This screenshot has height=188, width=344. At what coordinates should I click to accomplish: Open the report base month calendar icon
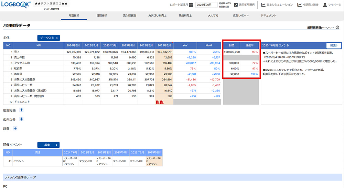[x=191, y=5]
